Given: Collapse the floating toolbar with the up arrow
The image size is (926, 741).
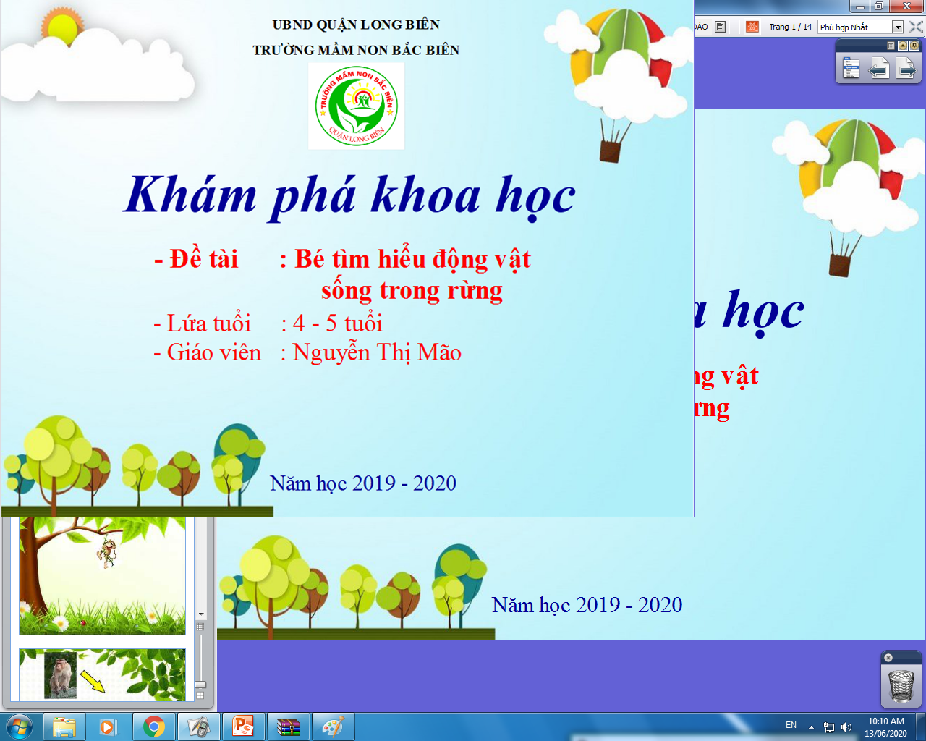Looking at the screenshot, I should (x=903, y=46).
